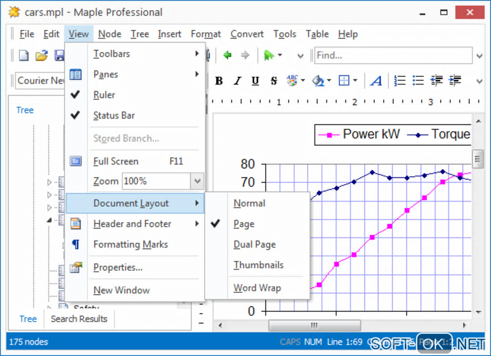Click the ABC text color icon
This screenshot has width=491, height=356.
(x=292, y=80)
